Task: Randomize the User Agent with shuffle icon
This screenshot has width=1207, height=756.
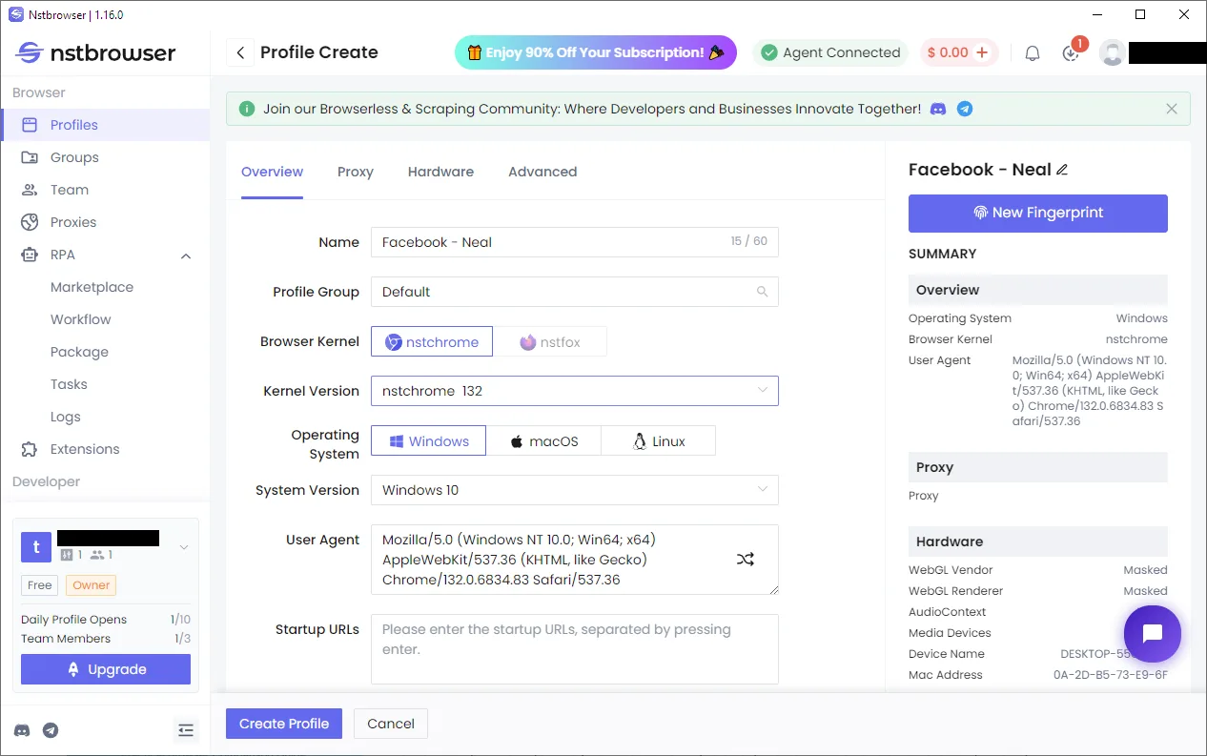Action: point(746,560)
